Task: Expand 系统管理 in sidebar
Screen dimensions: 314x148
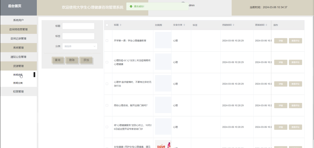Action: tap(18, 48)
